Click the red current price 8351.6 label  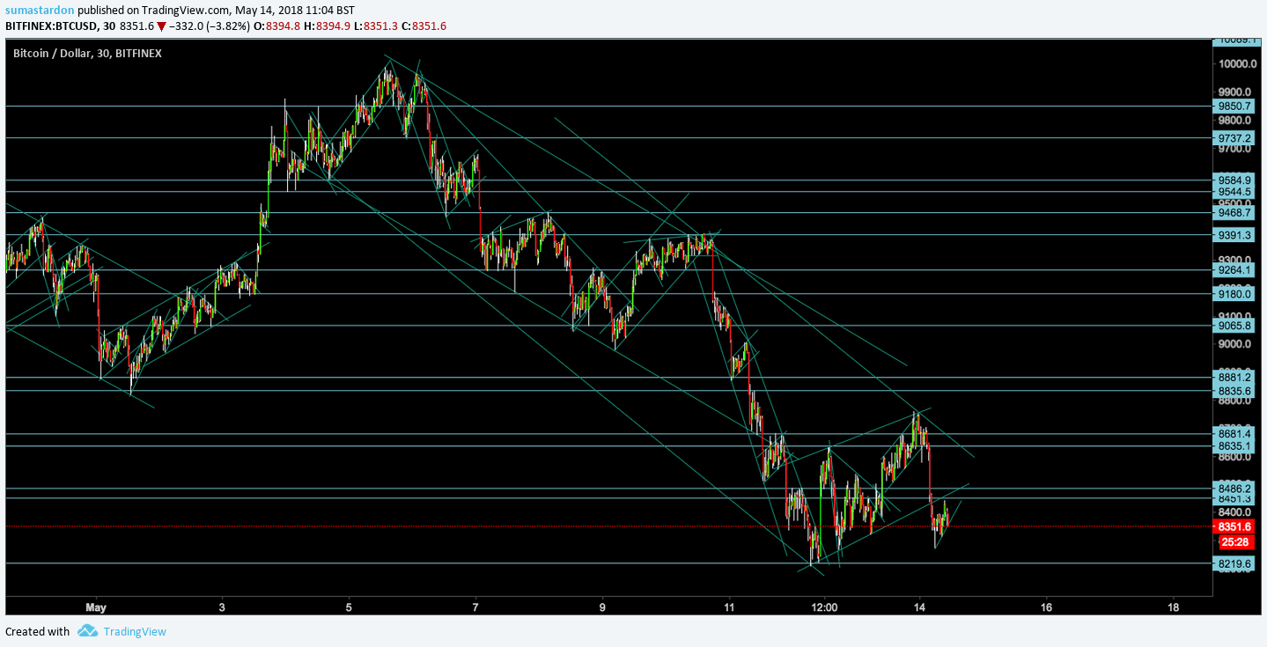1234,526
